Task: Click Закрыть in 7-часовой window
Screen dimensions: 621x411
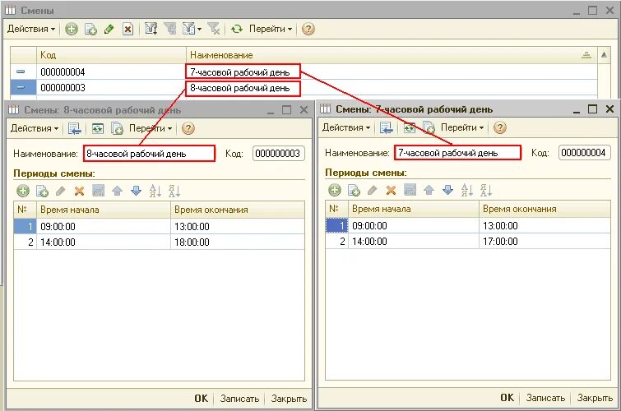Action: (595, 398)
